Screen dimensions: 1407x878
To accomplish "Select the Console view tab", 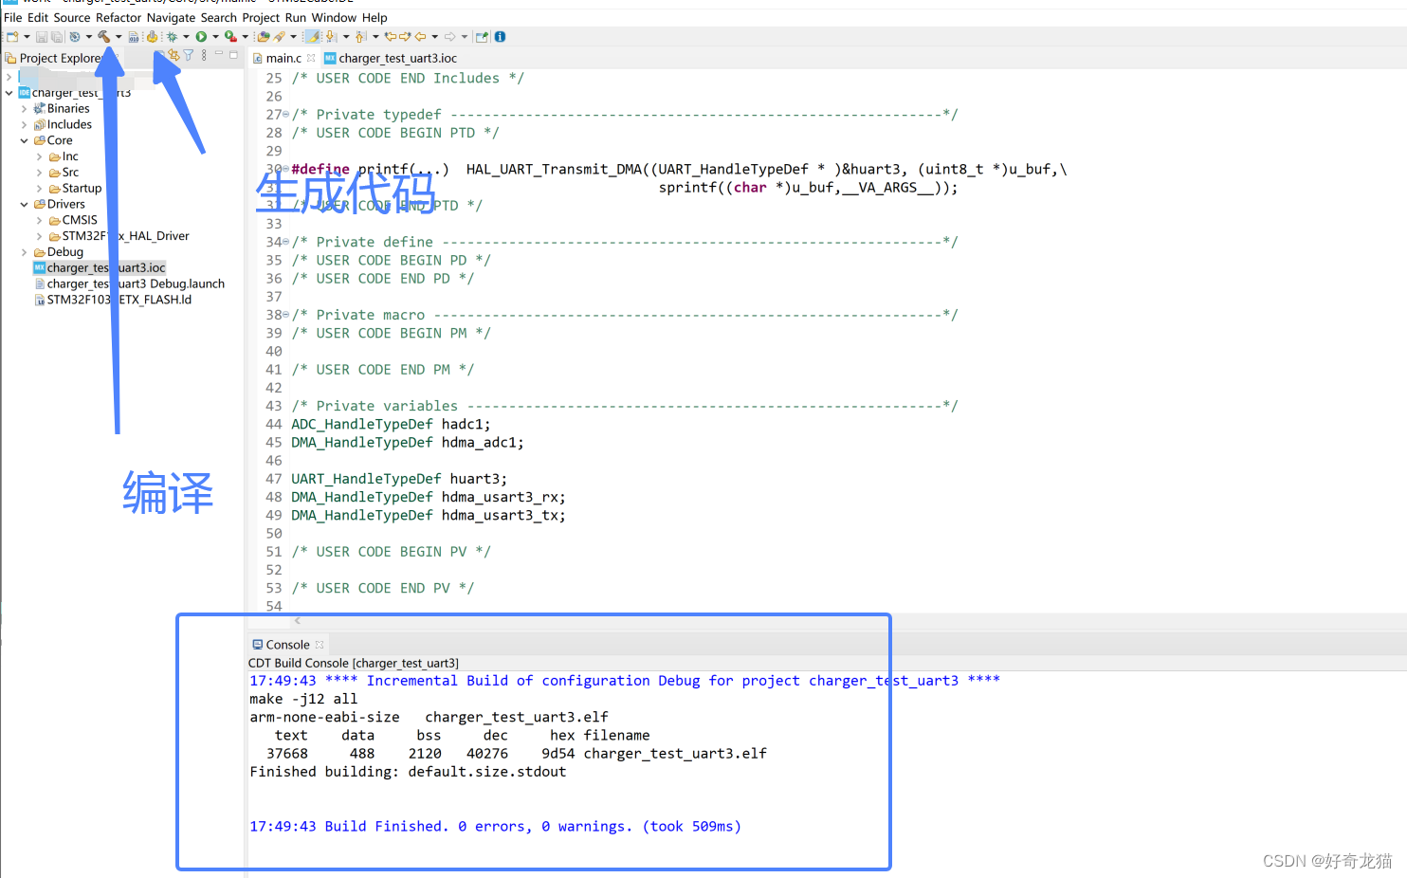I will pos(287,645).
